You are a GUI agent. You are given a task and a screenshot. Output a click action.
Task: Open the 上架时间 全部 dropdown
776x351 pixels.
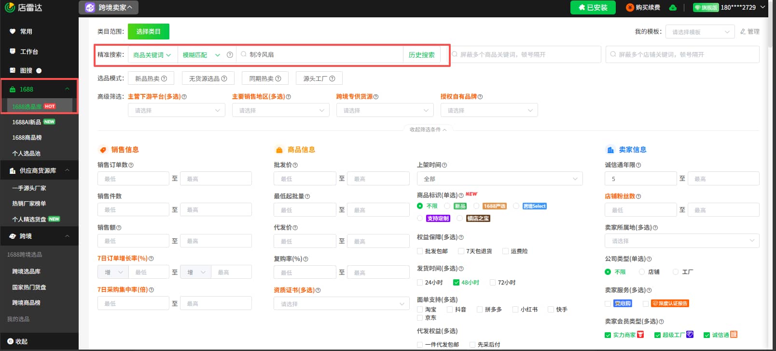click(500, 179)
